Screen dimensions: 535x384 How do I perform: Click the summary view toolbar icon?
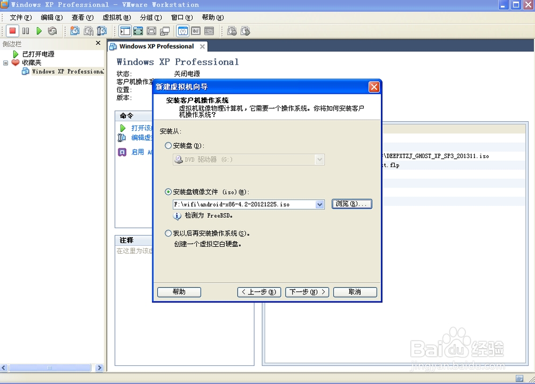click(183, 31)
